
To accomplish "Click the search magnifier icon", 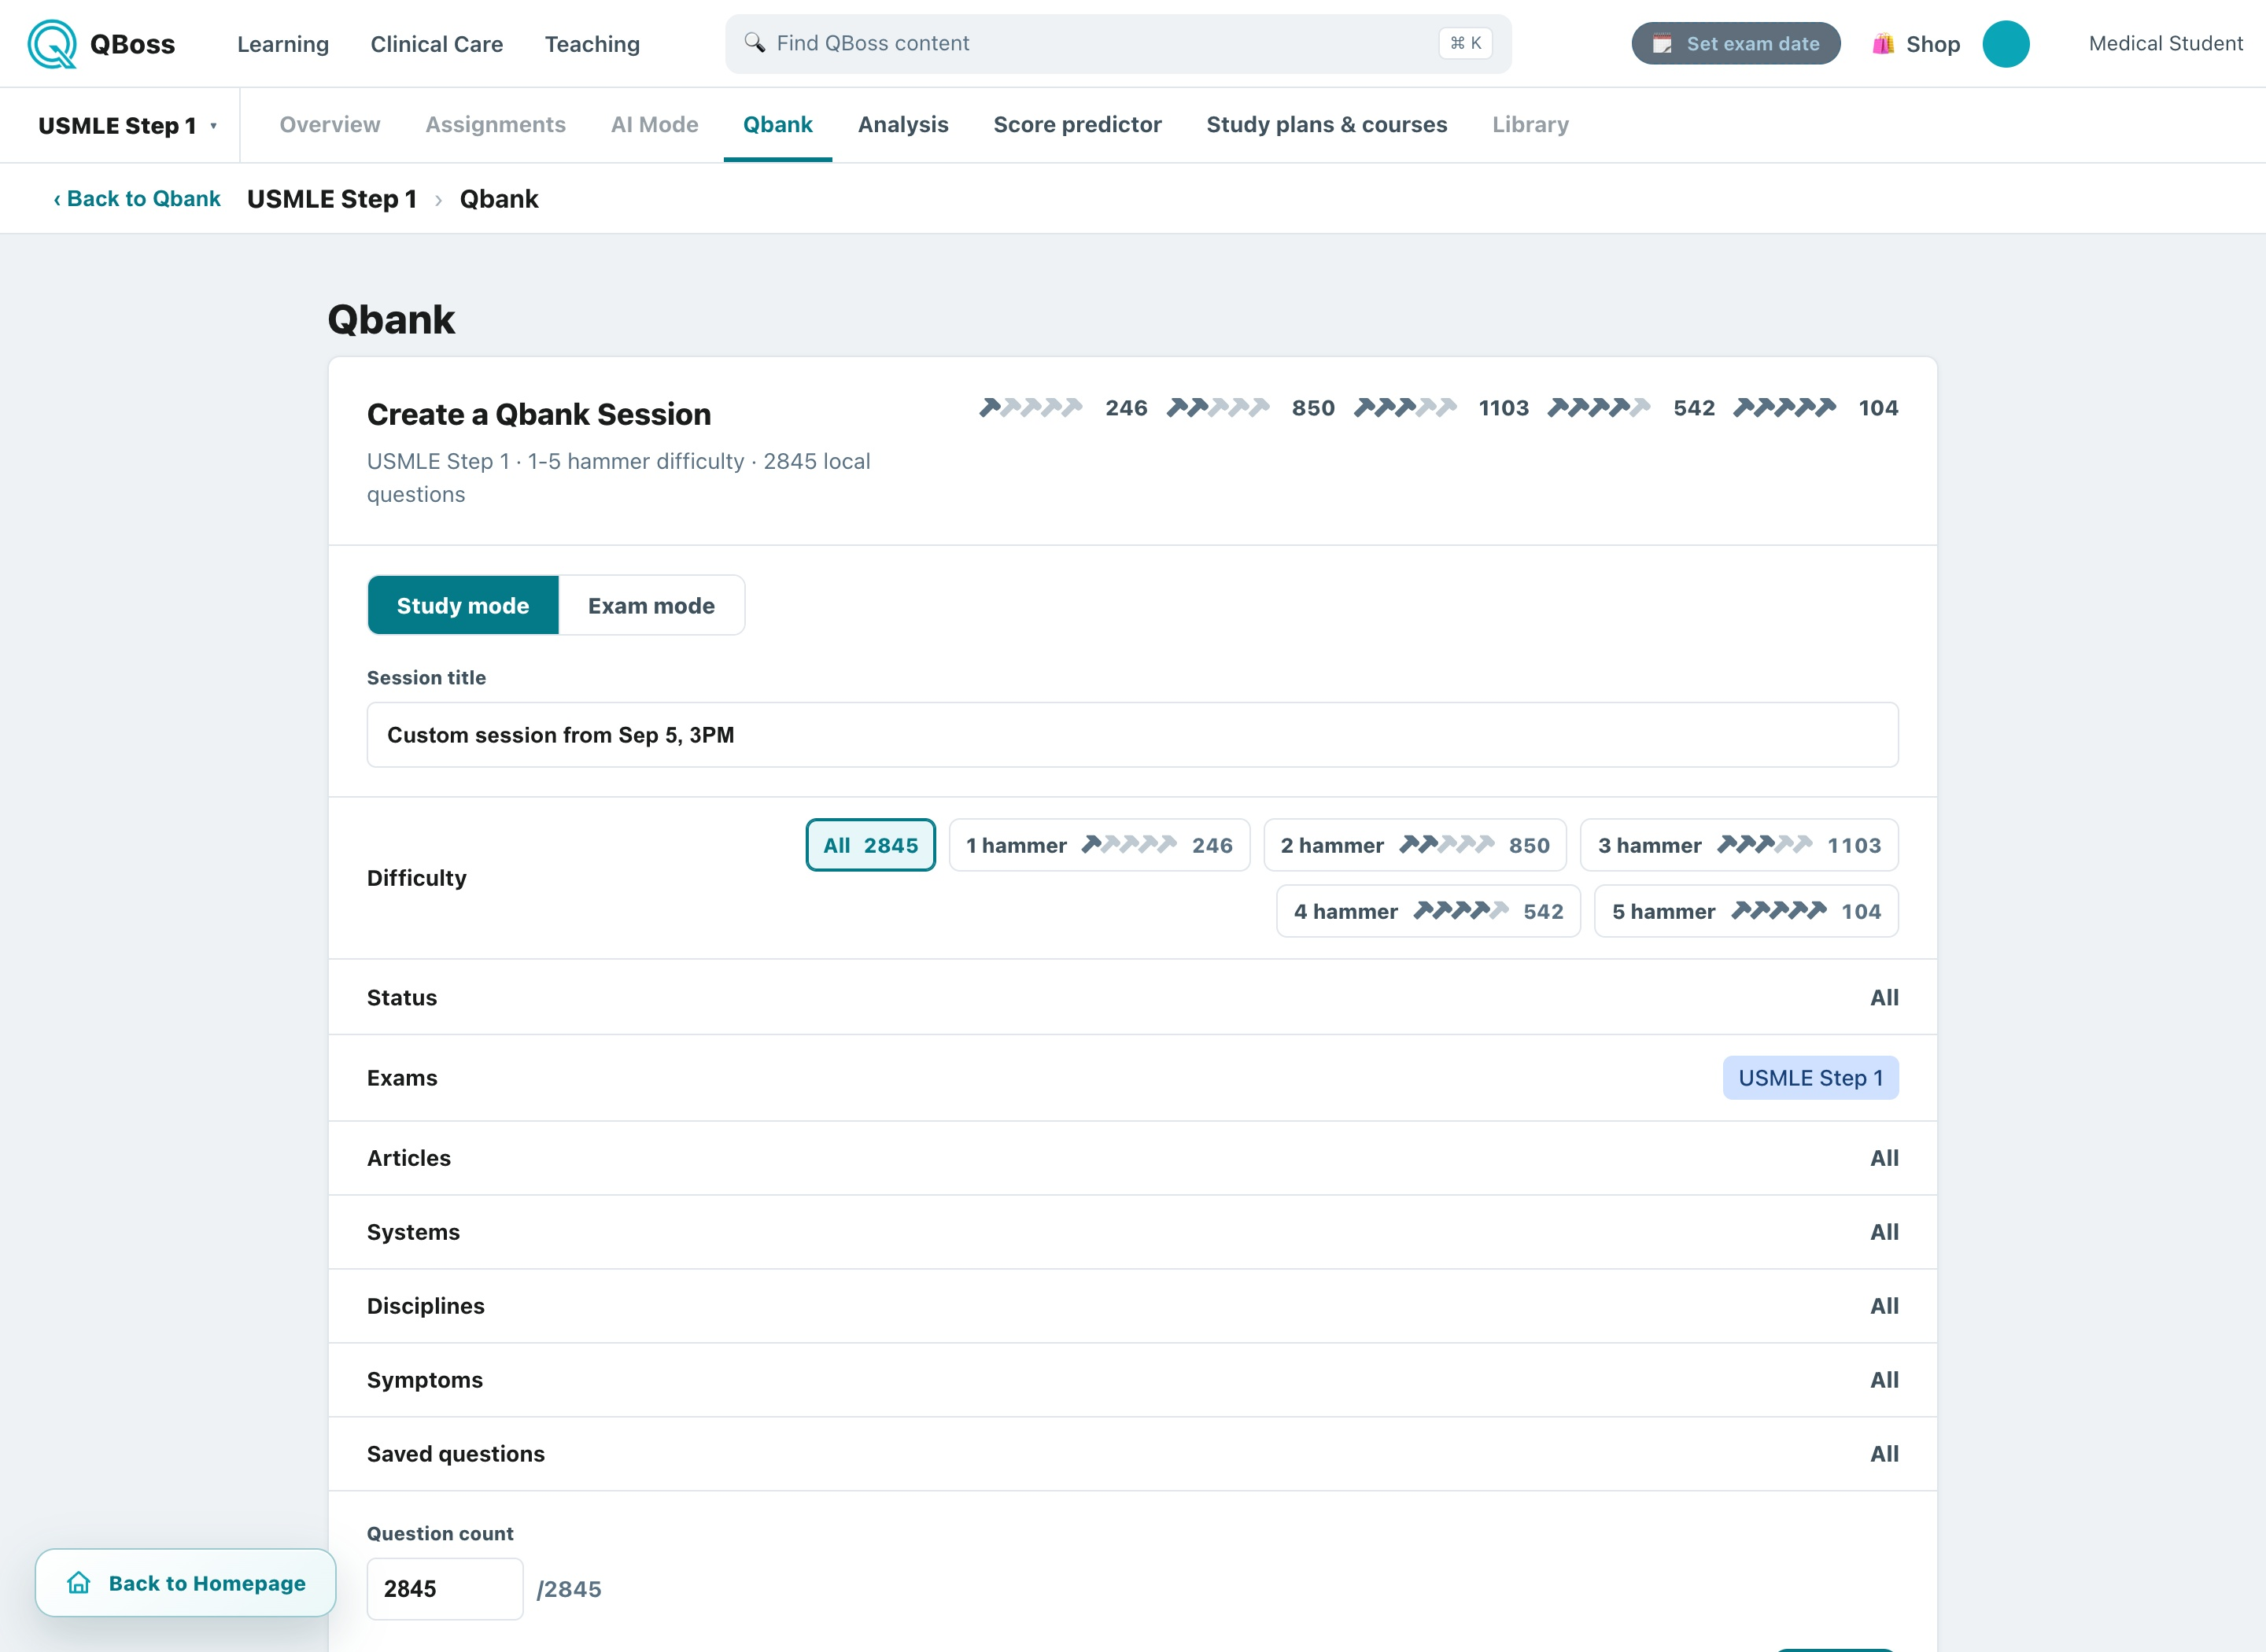I will tap(755, 43).
